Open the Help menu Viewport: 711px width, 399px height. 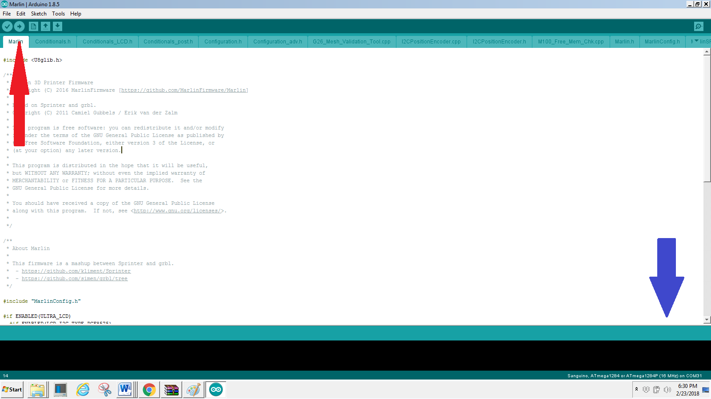76,14
